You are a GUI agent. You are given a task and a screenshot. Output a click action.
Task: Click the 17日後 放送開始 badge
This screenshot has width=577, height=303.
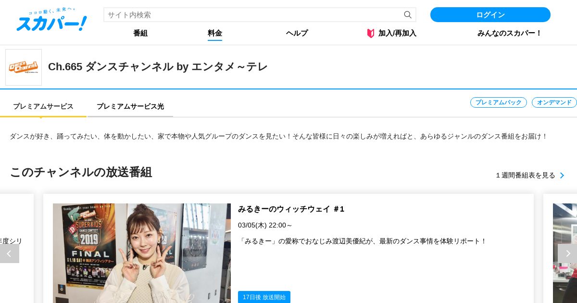pos(264,297)
